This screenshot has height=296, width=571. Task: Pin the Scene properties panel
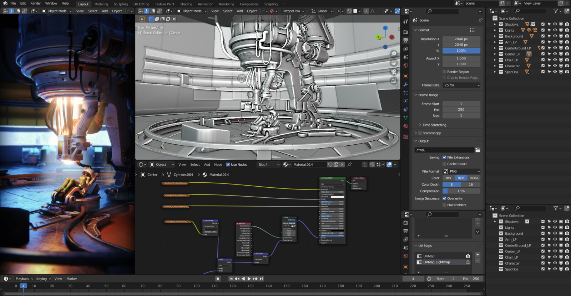tap(480, 20)
